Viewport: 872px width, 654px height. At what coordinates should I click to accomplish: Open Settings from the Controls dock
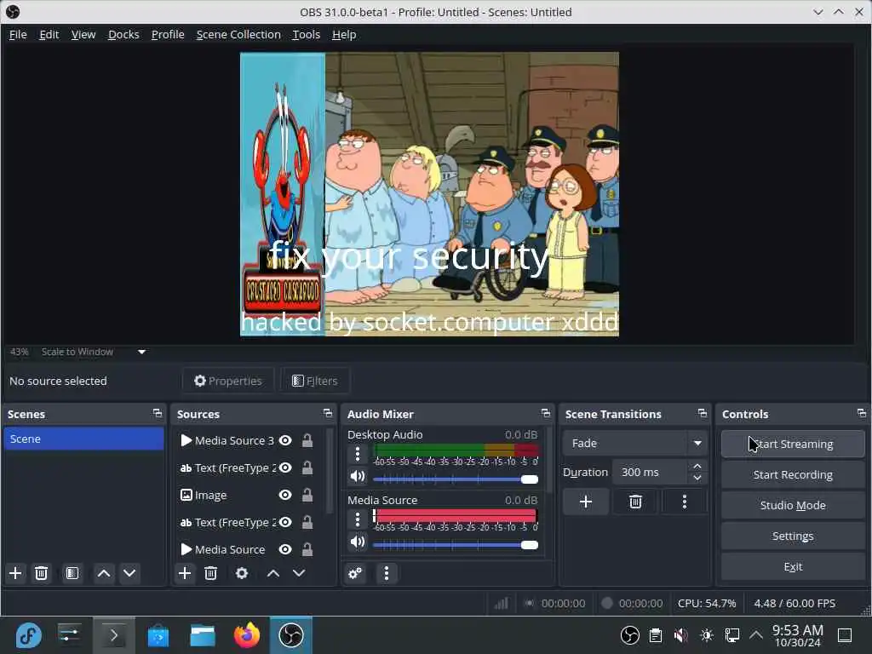pos(793,536)
